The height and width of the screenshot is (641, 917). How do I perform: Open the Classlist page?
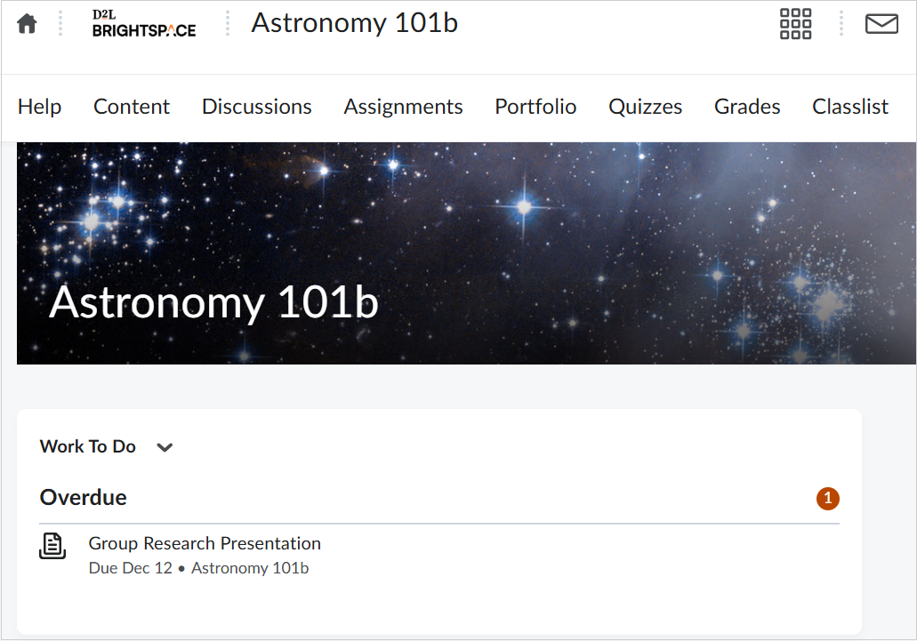(849, 106)
